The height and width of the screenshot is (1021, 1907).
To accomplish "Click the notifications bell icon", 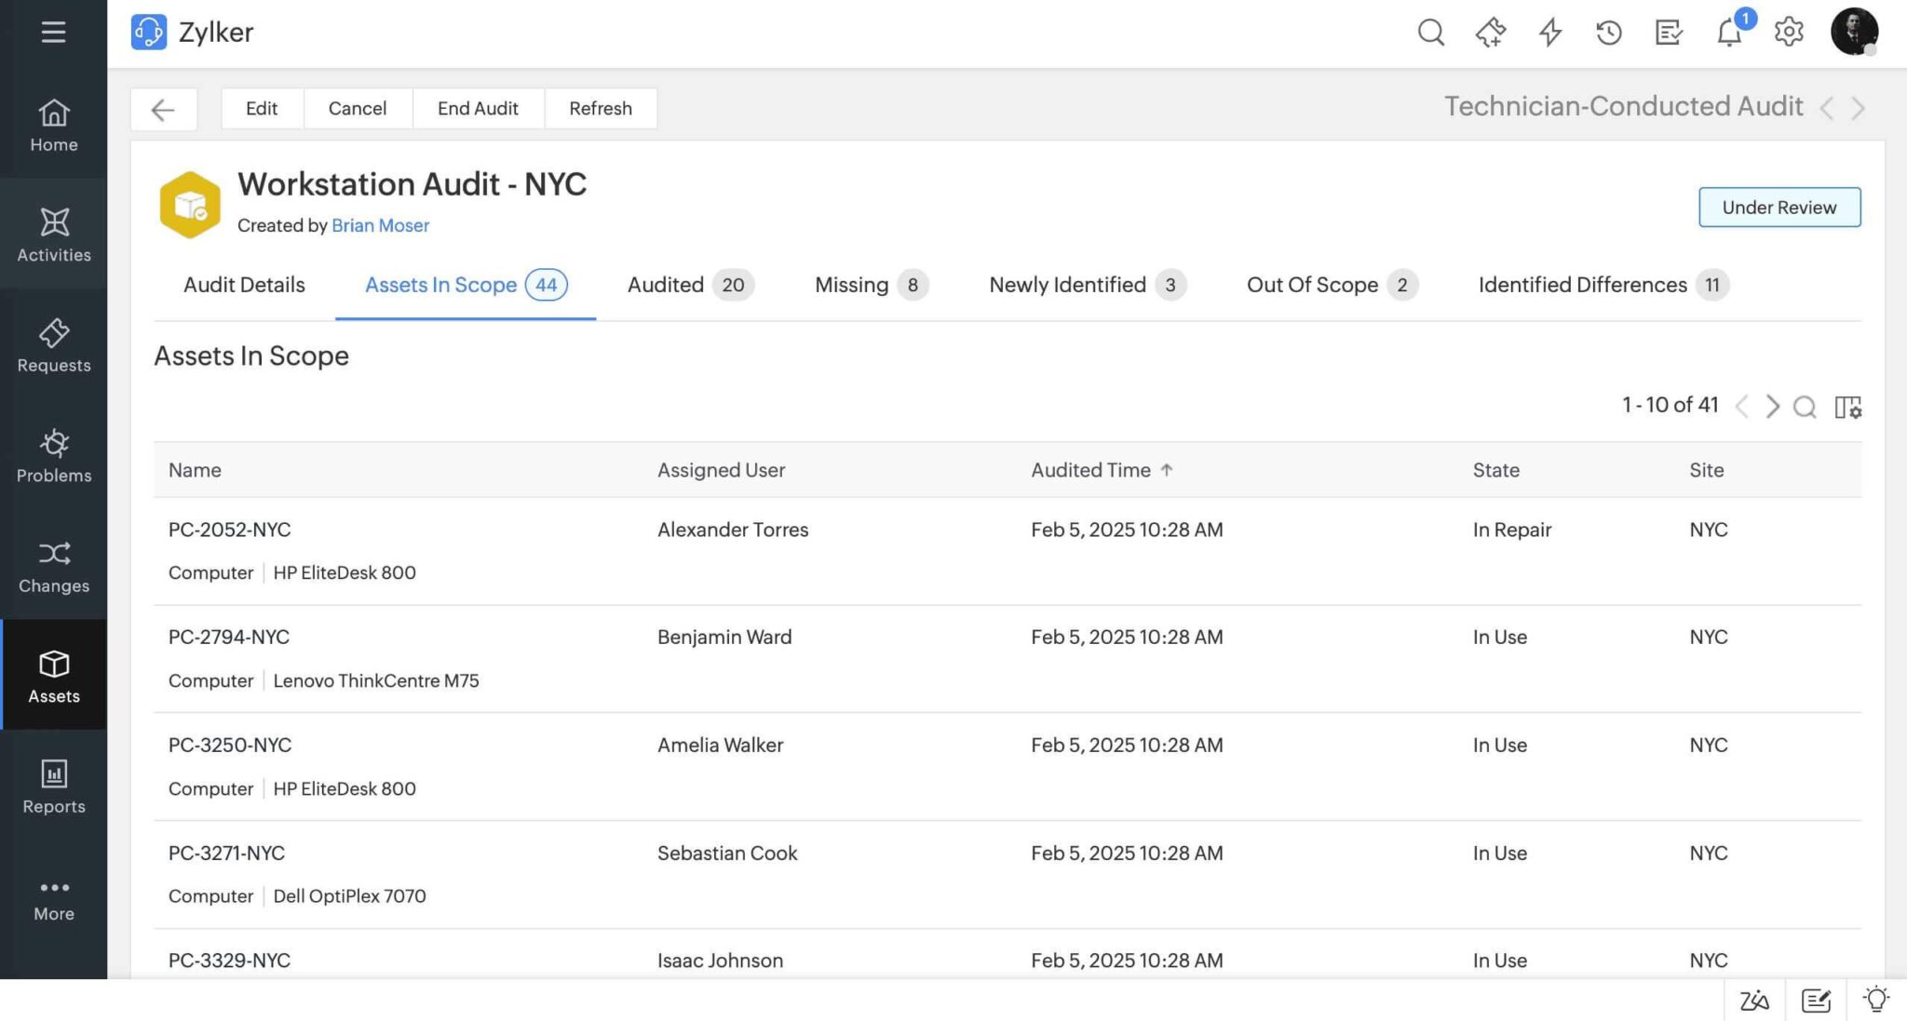I will [1729, 33].
